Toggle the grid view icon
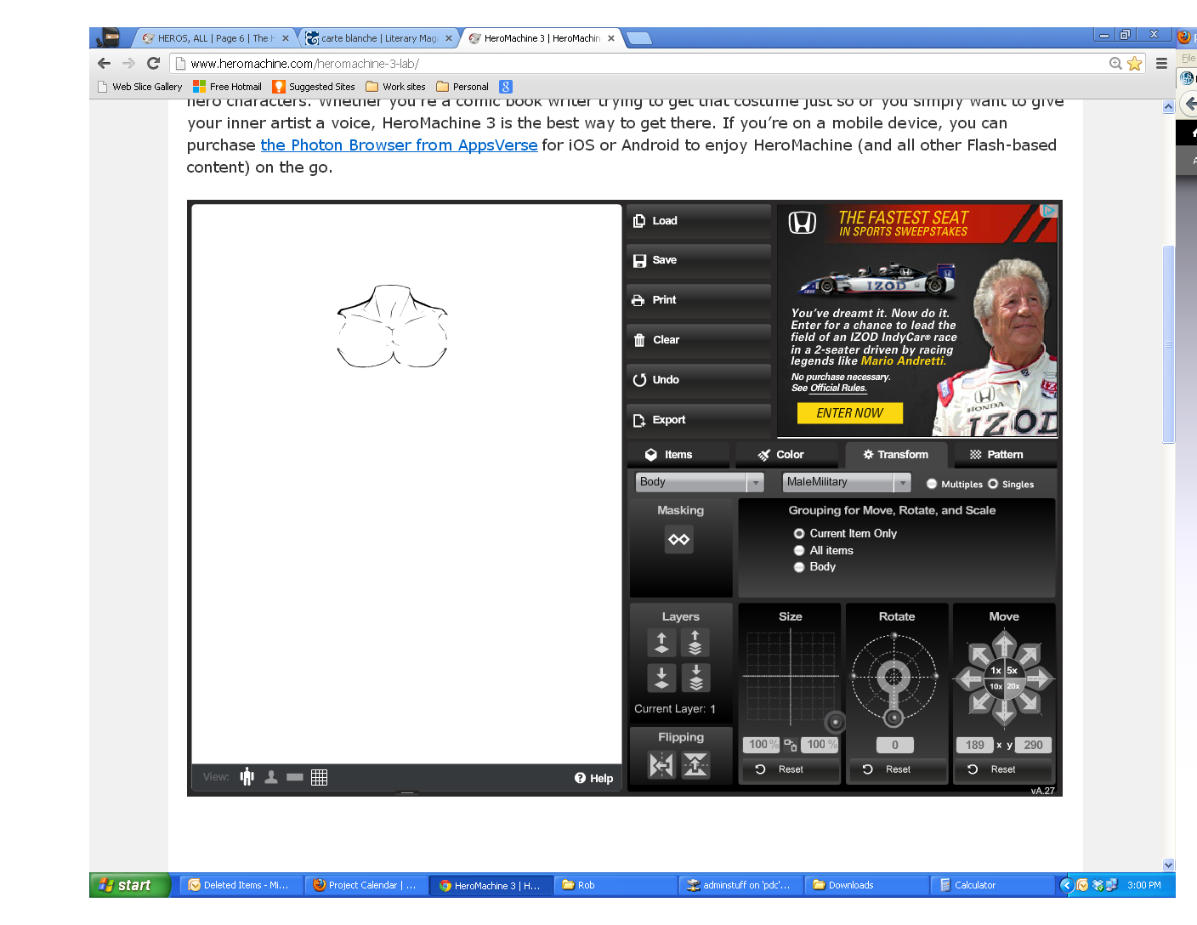This screenshot has height=925, width=1197. tap(319, 777)
